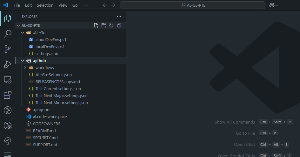The width and height of the screenshot is (300, 157).
Task: Collapse the AL-GO-PTE root folder section
Action: (x=18, y=25)
